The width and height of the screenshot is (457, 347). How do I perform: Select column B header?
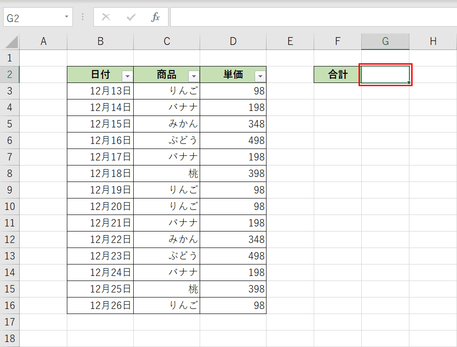pyautogui.click(x=100, y=41)
